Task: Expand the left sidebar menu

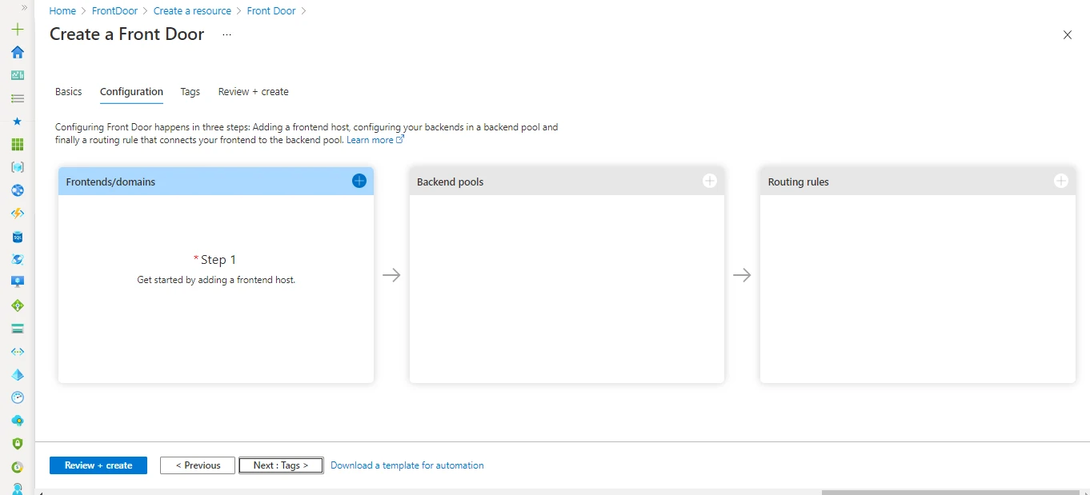Action: pos(24,7)
